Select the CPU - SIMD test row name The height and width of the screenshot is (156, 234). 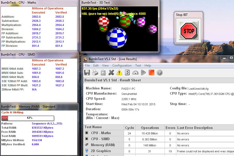click(100, 139)
